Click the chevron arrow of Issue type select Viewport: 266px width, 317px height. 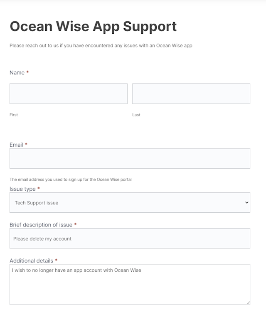(246, 203)
